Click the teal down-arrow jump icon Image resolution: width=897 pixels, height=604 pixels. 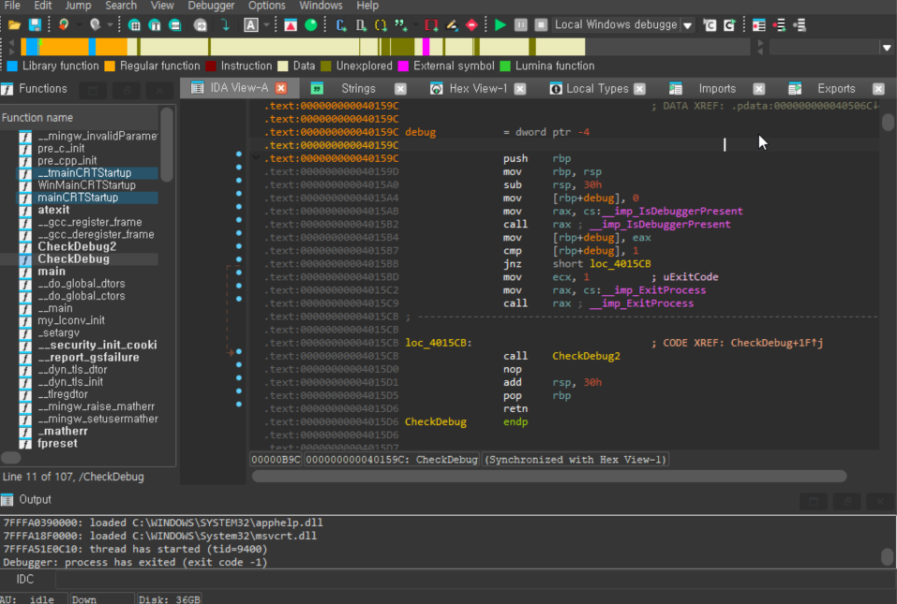(225, 25)
